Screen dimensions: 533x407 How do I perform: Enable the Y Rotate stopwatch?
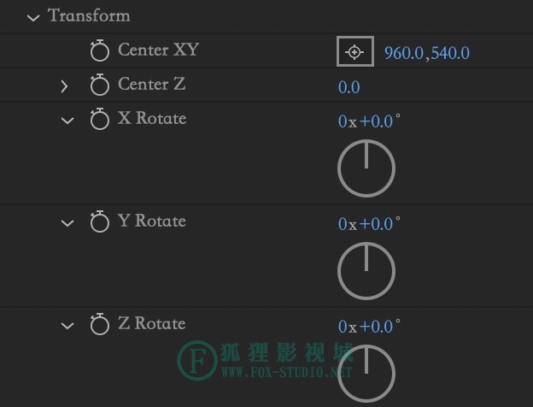100,221
